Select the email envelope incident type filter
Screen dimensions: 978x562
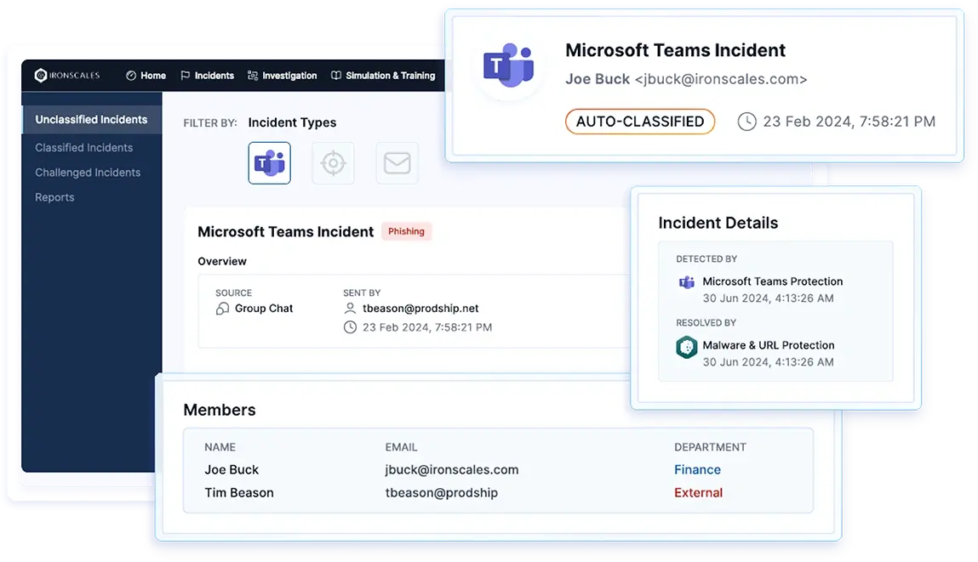pyautogui.click(x=397, y=162)
